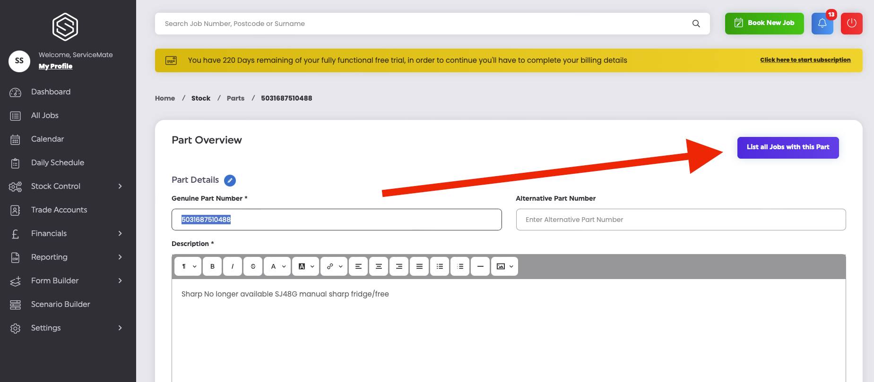Open the paragraph format dropdown
This screenshot has height=382, width=874.
[188, 266]
